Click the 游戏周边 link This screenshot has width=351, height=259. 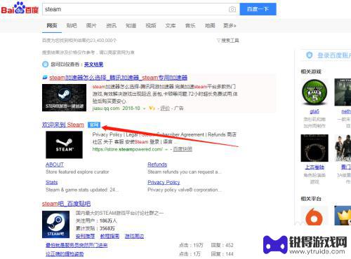click(134, 236)
